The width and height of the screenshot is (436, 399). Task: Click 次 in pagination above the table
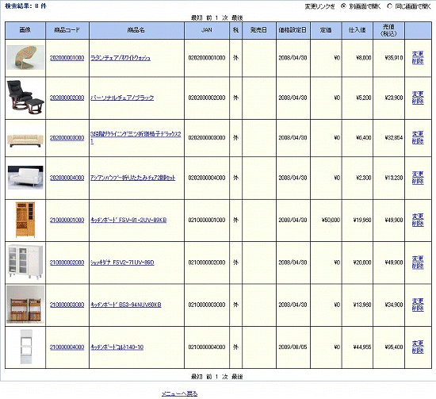coord(224,17)
